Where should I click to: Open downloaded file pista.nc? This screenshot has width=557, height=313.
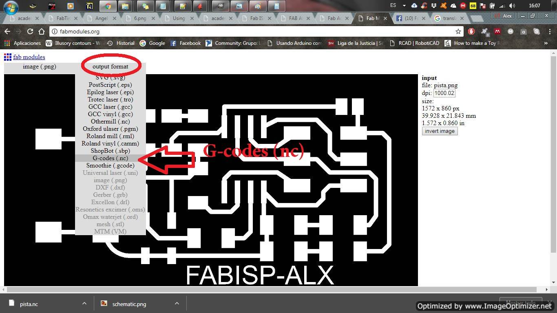tap(29, 304)
